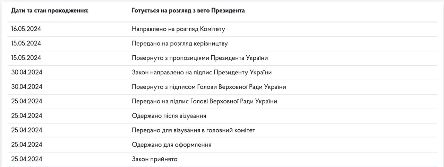Click the date beside 'Передано на розгляд керівництву'
This screenshot has height=167, width=444.
click(x=26, y=44)
